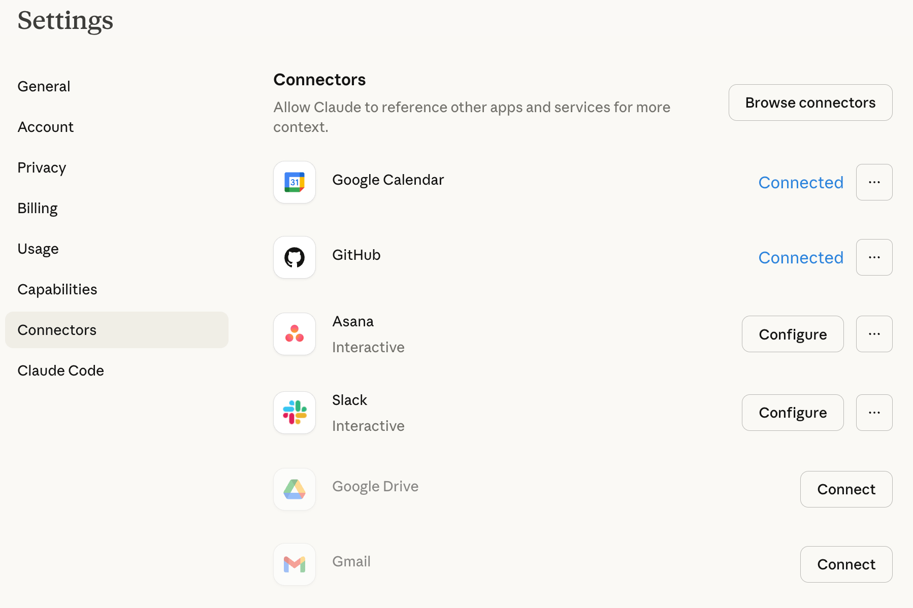Select Claude Code in the sidebar

click(x=61, y=370)
